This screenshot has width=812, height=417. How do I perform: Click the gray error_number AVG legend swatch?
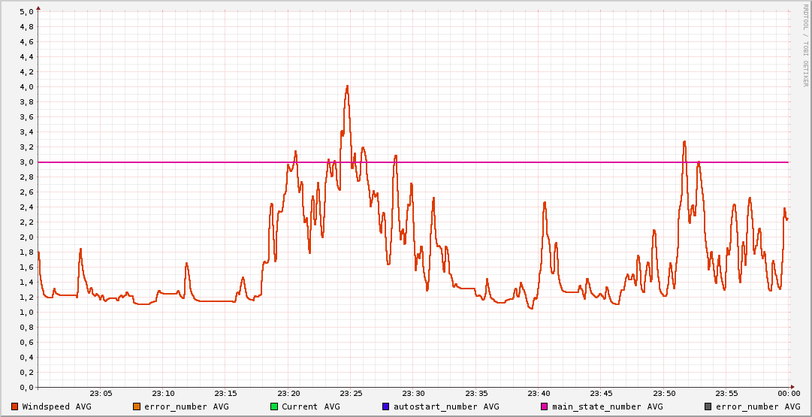(708, 406)
